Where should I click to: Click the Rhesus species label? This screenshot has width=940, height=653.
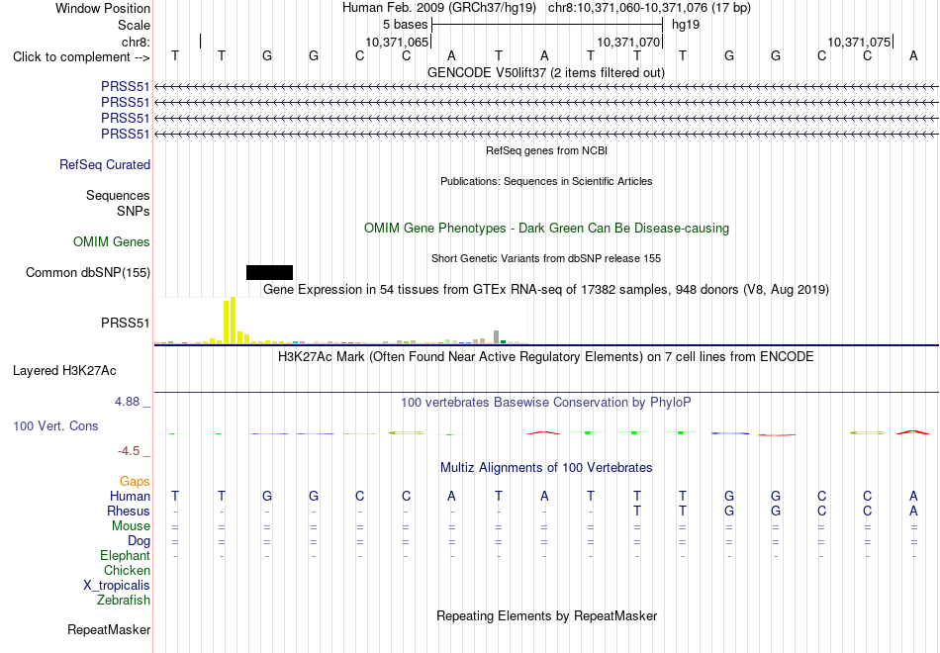[129, 512]
